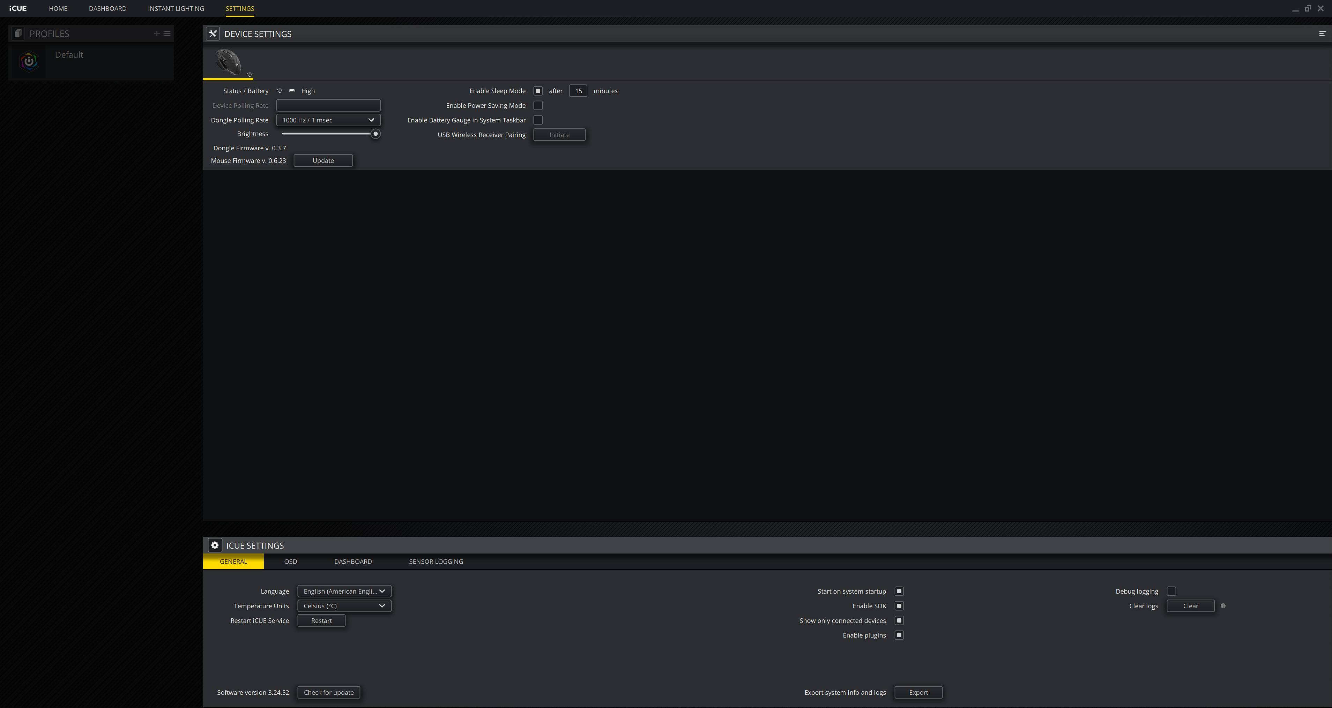Viewport: 1332px width, 708px height.
Task: Click the Device Settings wrench icon
Action: pyautogui.click(x=213, y=33)
